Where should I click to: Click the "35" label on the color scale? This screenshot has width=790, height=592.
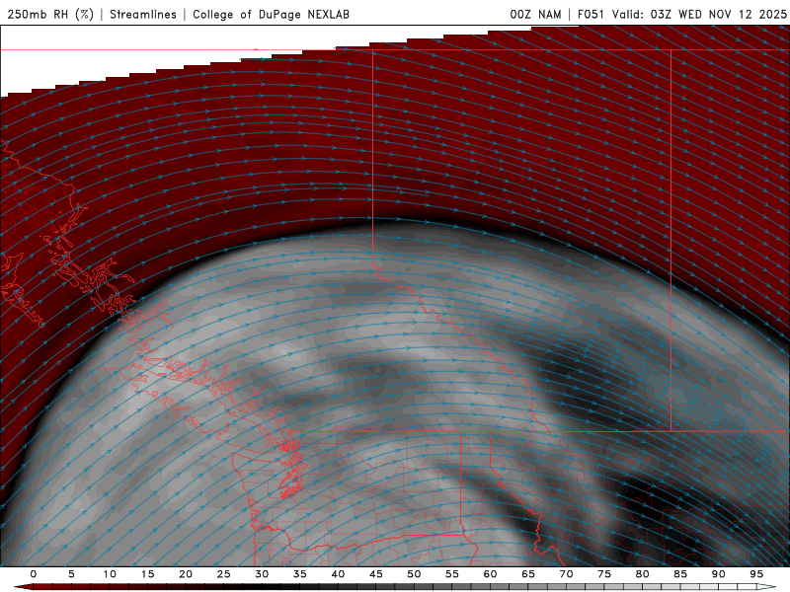[300, 574]
